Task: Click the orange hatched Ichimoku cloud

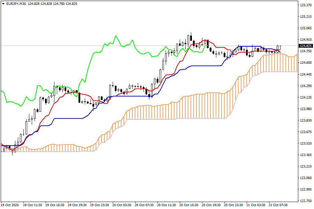Action: point(209,104)
